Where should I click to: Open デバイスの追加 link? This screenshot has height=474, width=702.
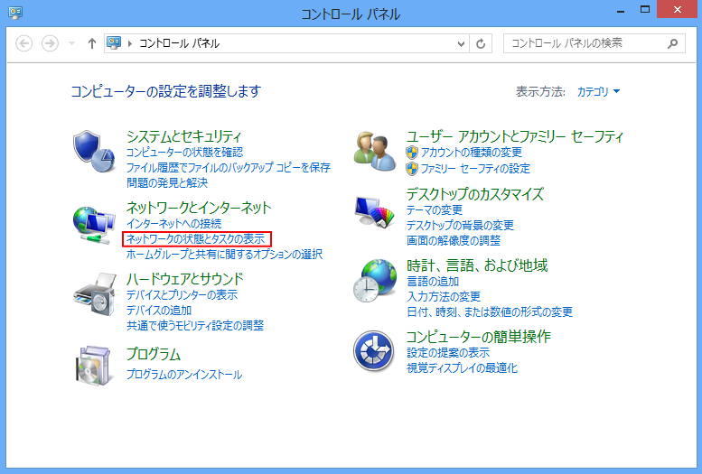tap(159, 311)
